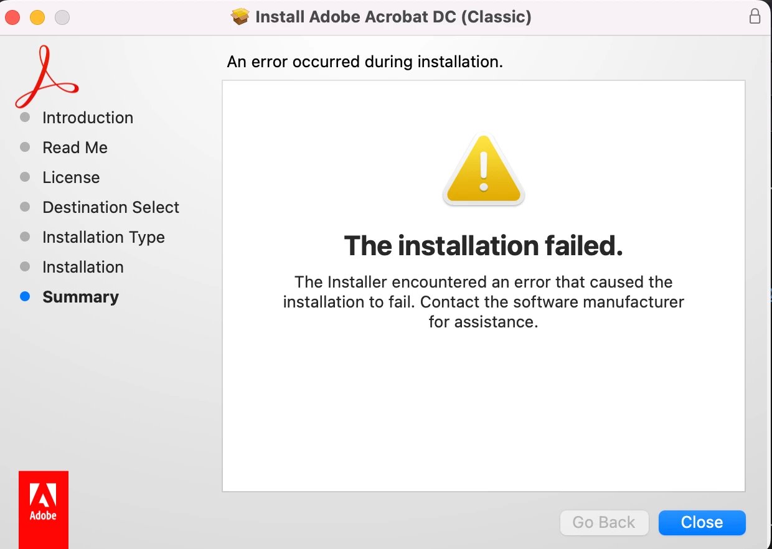
Task: Click the red Adobe brand badge
Action: (44, 509)
